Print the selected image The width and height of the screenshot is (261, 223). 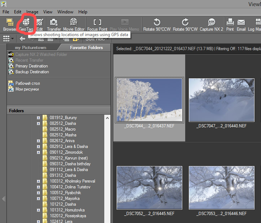pyautogui.click(x=230, y=25)
